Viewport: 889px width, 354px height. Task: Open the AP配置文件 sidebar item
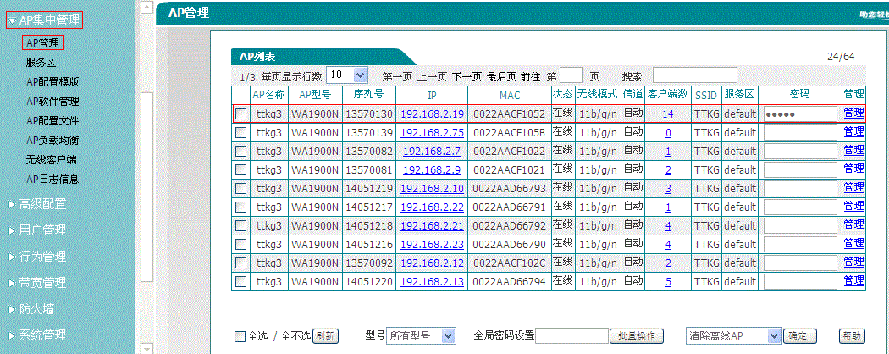pyautogui.click(x=52, y=121)
